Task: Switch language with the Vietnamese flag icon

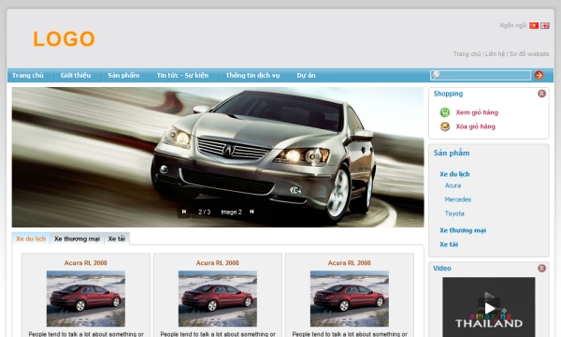Action: [534, 26]
